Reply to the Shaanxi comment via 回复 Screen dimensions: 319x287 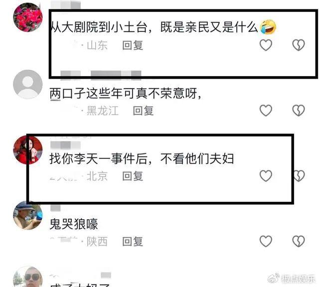[x=133, y=242]
